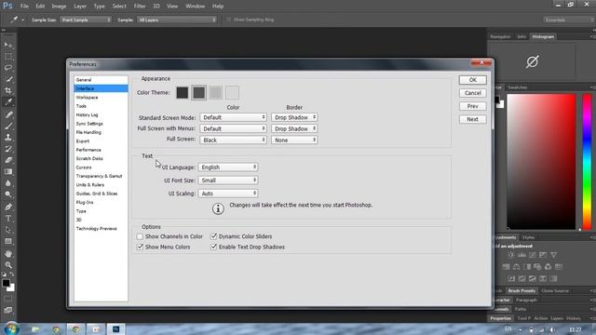Image resolution: width=596 pixels, height=335 pixels.
Task: Open the Filter menu
Action: [x=140, y=7]
